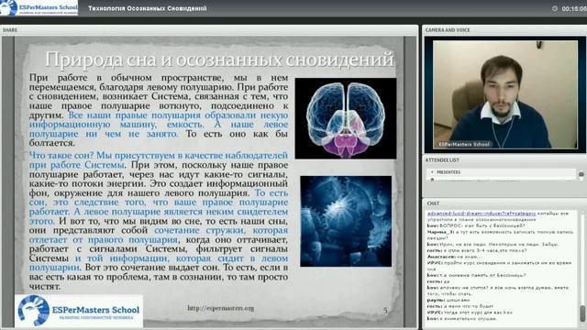Click the ESPerMasters School logo in header
The height and width of the screenshot is (330, 587).
pos(39,7)
